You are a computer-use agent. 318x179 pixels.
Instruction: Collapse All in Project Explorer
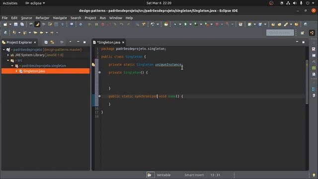coord(46,42)
